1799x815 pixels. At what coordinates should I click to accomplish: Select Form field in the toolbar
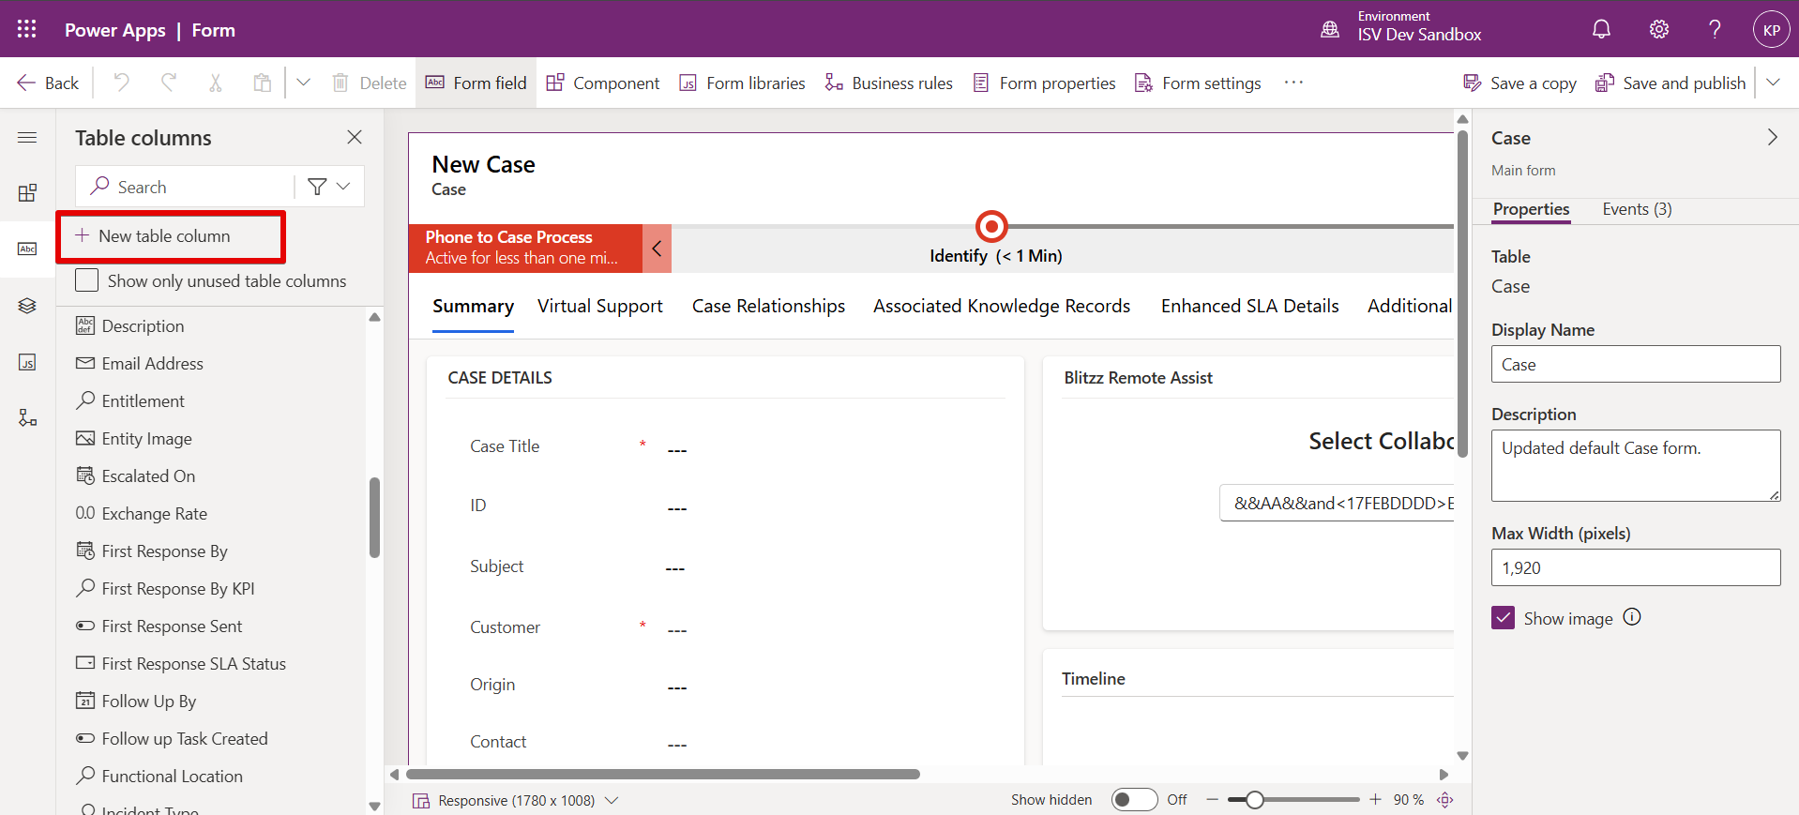coord(476,83)
